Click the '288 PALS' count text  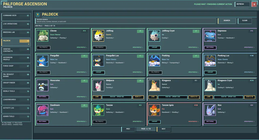pyautogui.click(x=39, y=26)
